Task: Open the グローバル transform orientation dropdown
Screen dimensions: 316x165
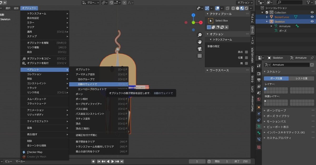Action: pyautogui.click(x=93, y=3)
